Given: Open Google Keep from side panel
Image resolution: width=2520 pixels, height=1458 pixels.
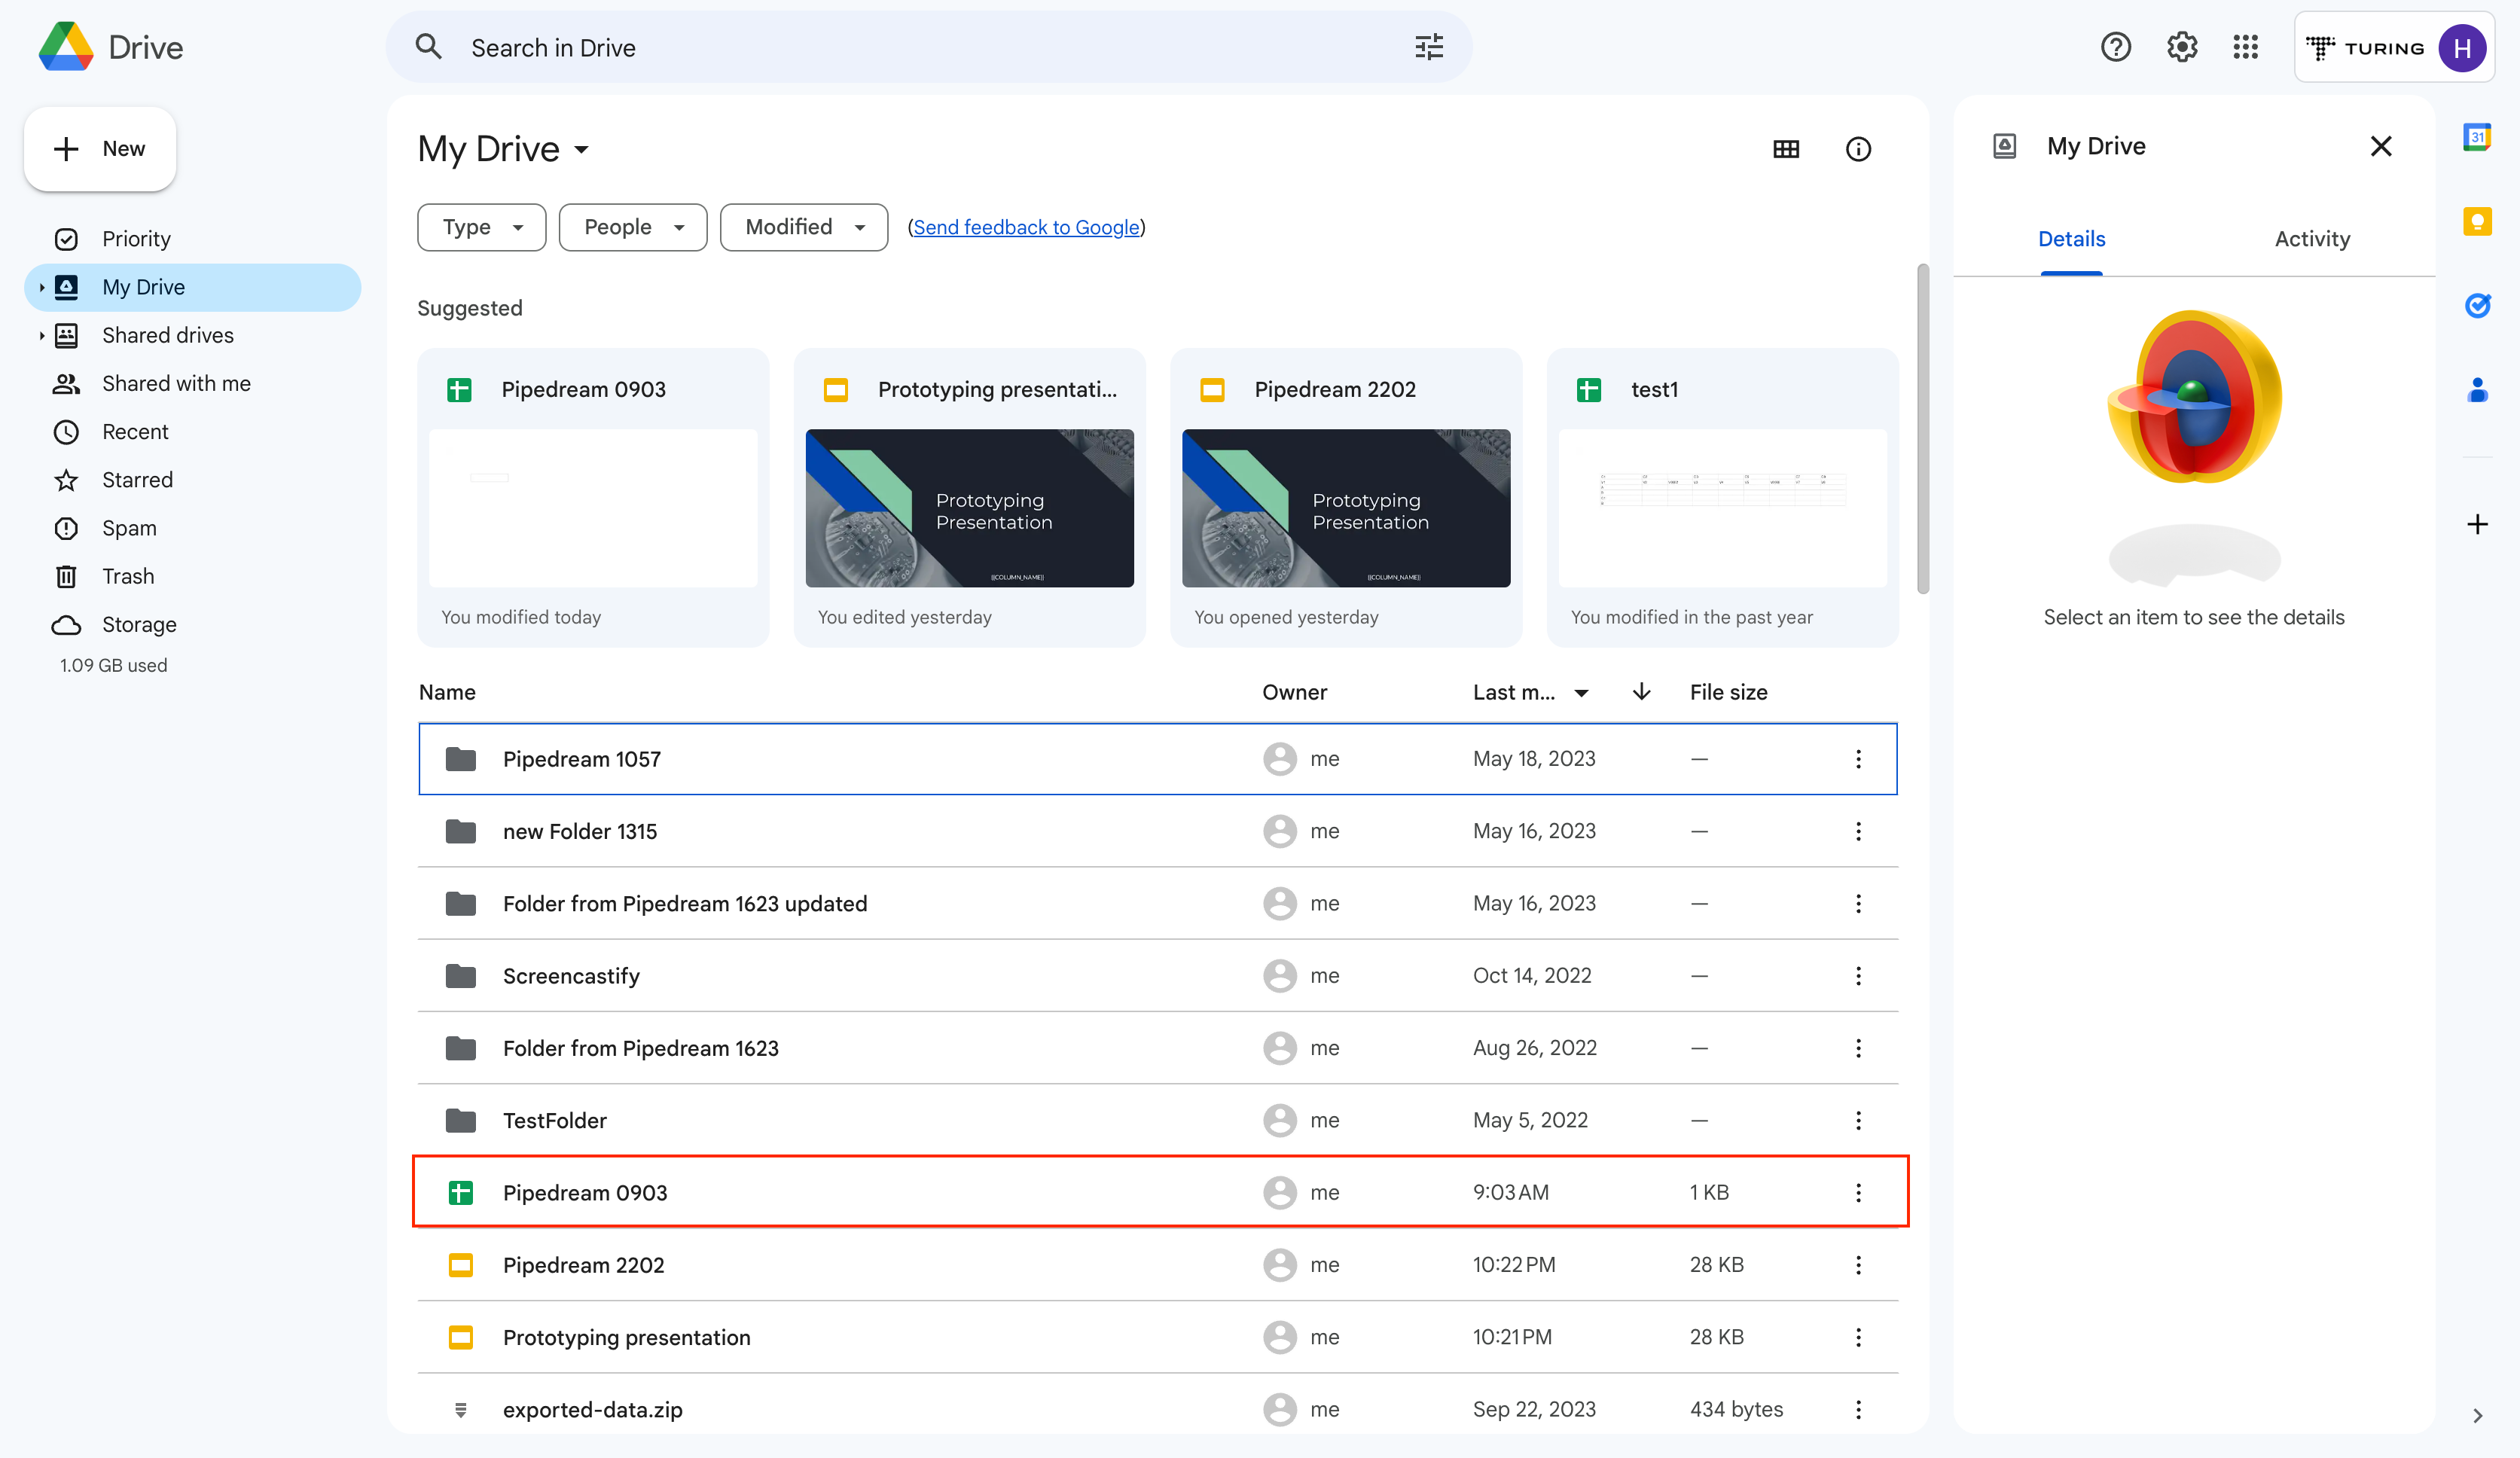Looking at the screenshot, I should [x=2478, y=222].
